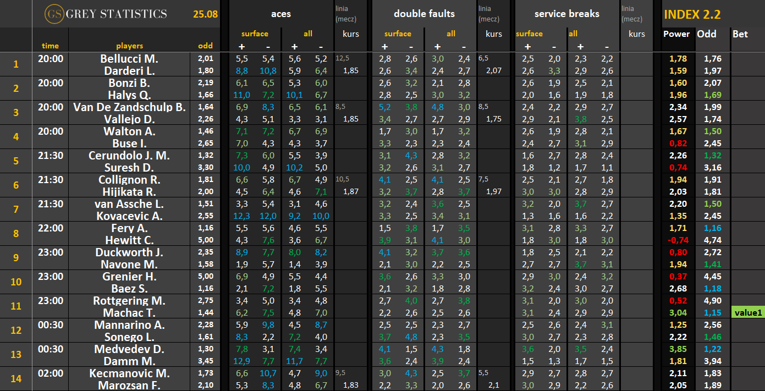Viewport: 765px width, 391px height.
Task: Click the double faults column header
Action: click(x=425, y=14)
